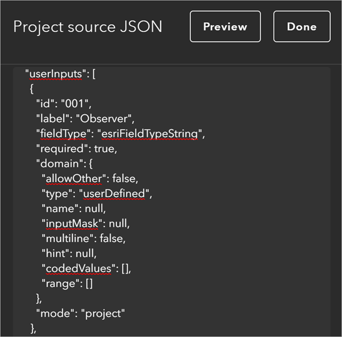Place cursor on the "userInputs" key
Screen dimensions: 342x337
[x=58, y=74]
